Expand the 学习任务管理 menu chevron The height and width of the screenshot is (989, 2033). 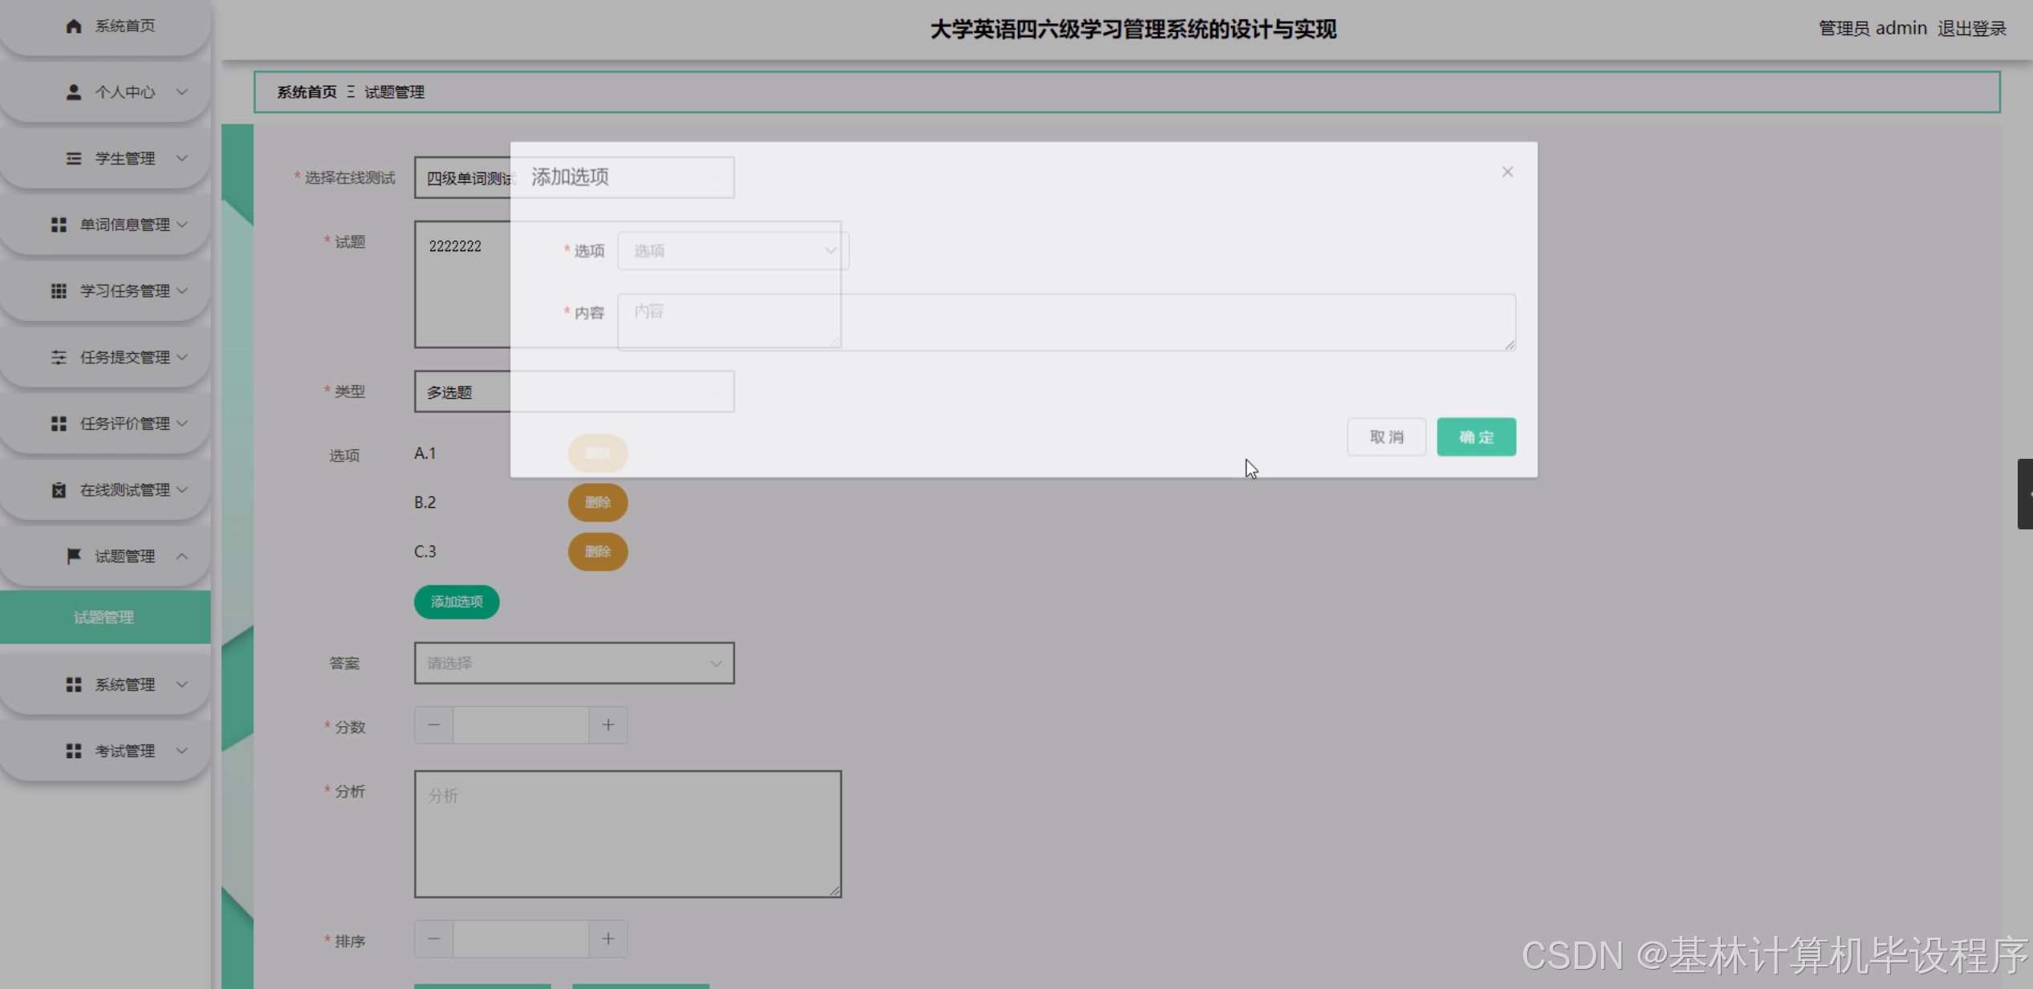(182, 290)
